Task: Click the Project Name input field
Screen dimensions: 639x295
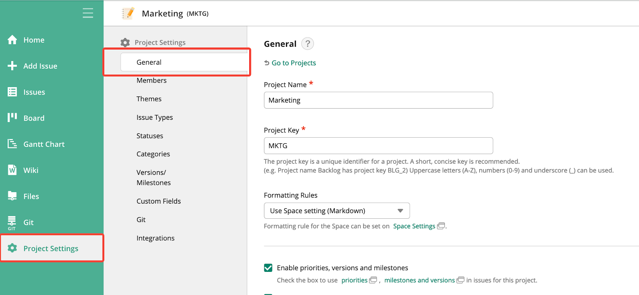Action: [378, 100]
